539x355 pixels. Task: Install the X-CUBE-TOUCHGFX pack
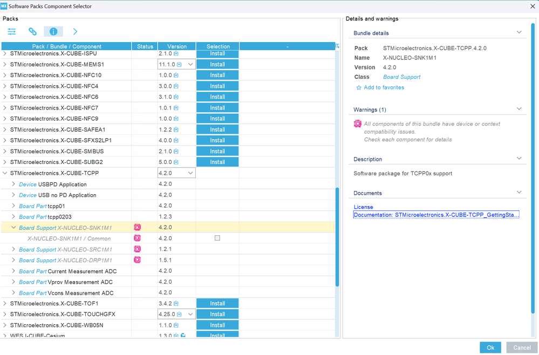pyautogui.click(x=217, y=314)
